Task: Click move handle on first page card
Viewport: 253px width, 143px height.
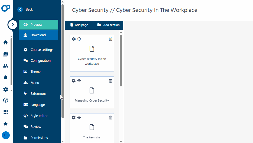Action: tap(79, 39)
